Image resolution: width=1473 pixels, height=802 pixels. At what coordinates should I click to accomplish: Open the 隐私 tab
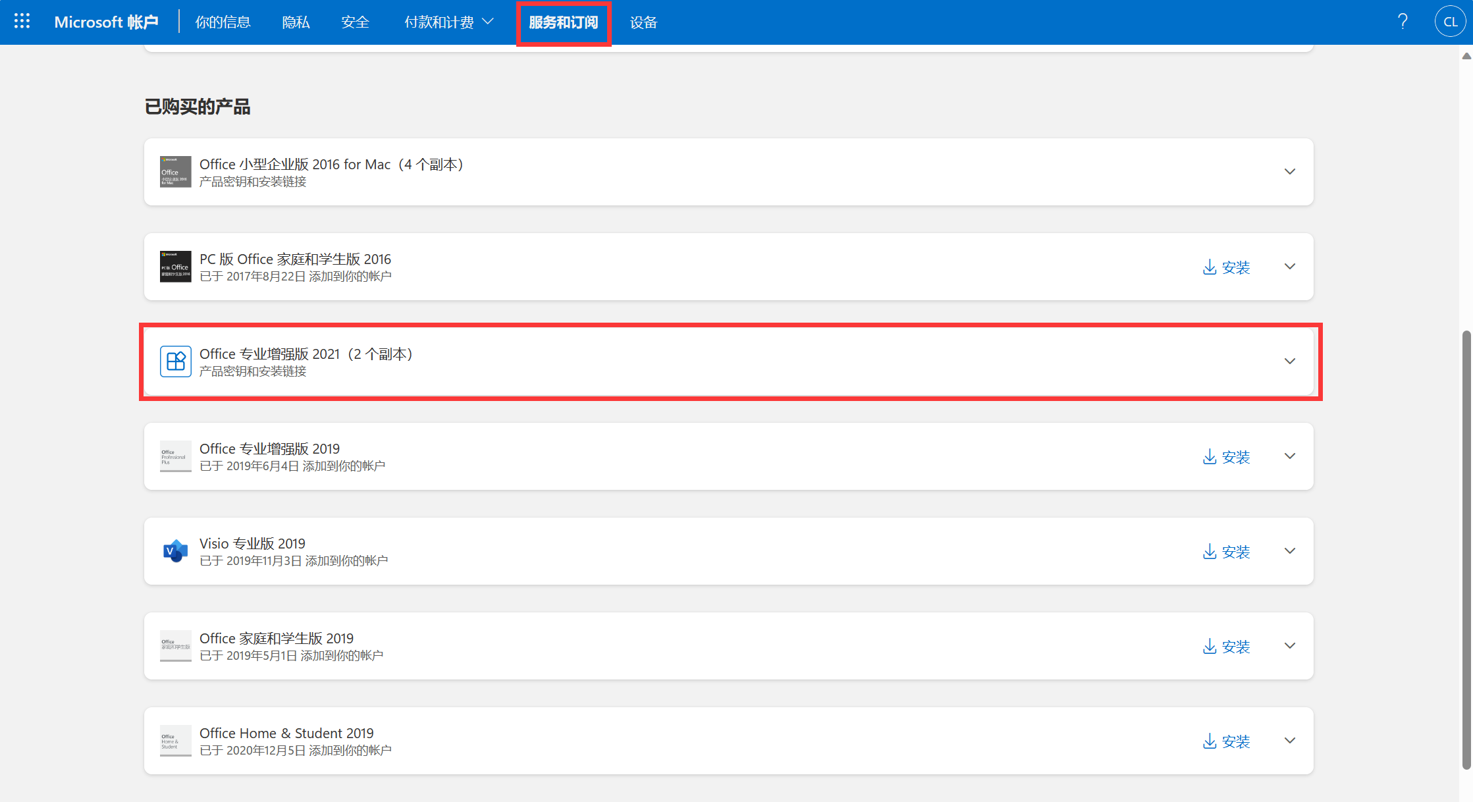point(296,22)
